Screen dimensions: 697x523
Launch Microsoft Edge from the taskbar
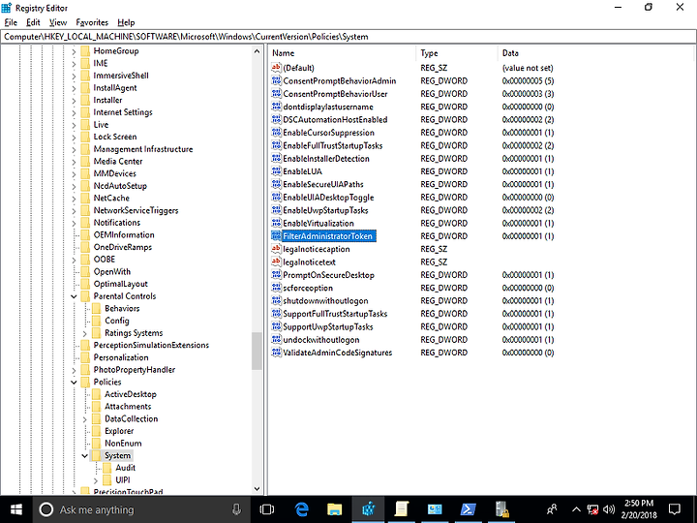pyautogui.click(x=302, y=509)
